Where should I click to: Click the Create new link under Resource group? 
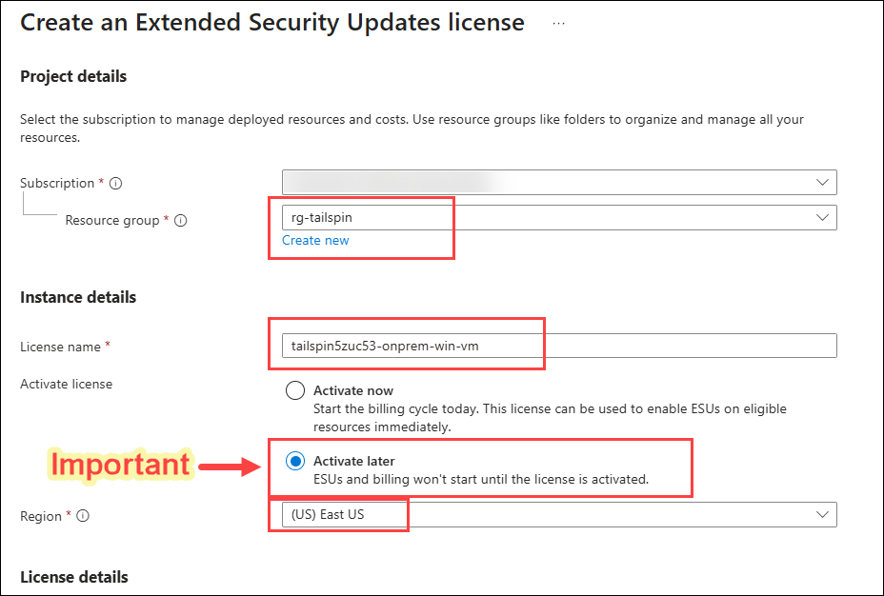[315, 240]
